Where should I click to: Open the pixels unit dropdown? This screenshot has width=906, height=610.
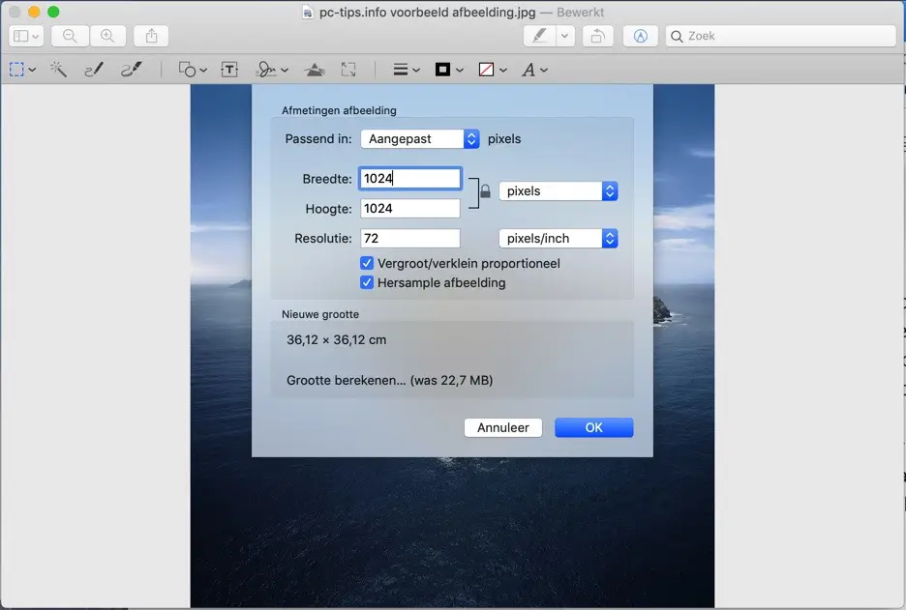[559, 191]
